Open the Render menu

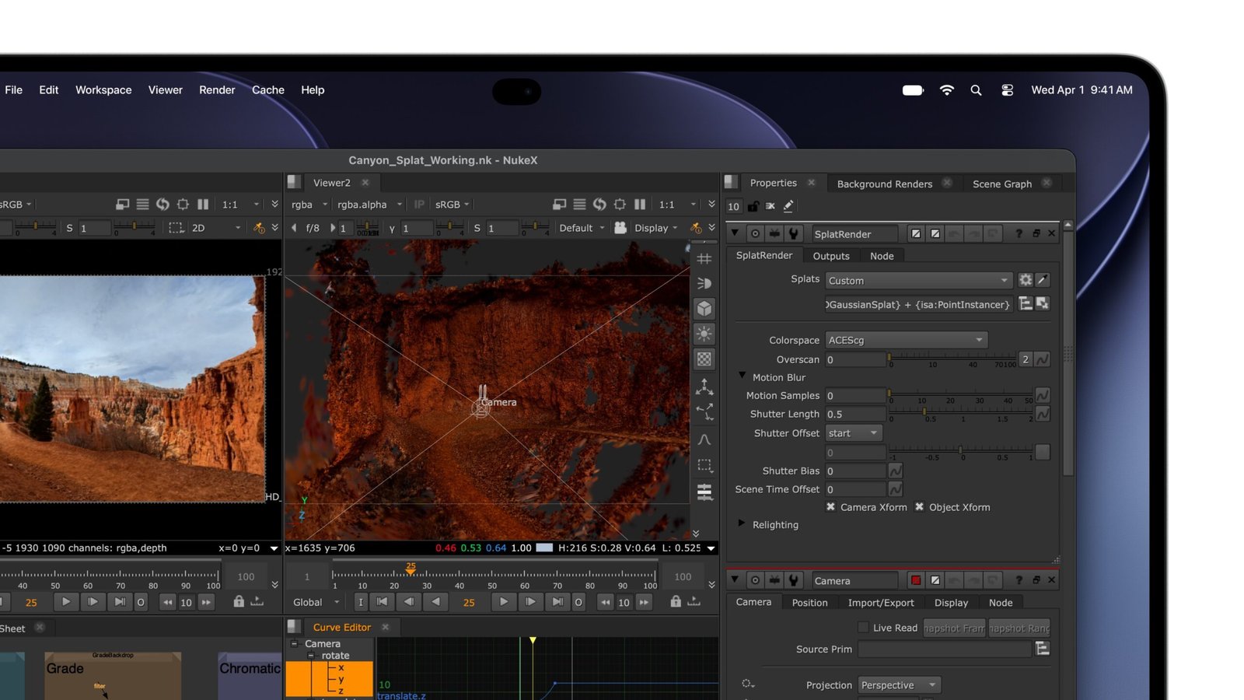217,90
